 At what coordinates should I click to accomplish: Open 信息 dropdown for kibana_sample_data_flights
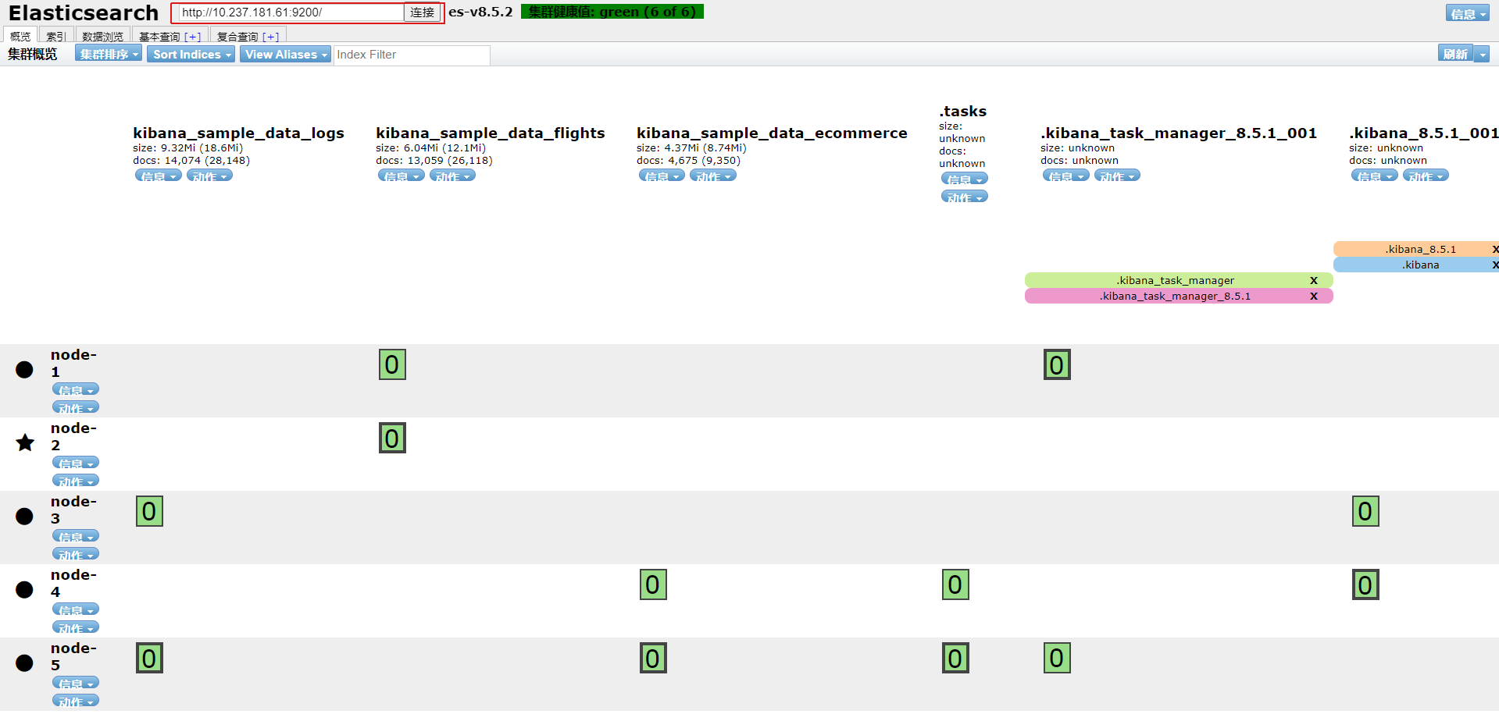click(402, 176)
